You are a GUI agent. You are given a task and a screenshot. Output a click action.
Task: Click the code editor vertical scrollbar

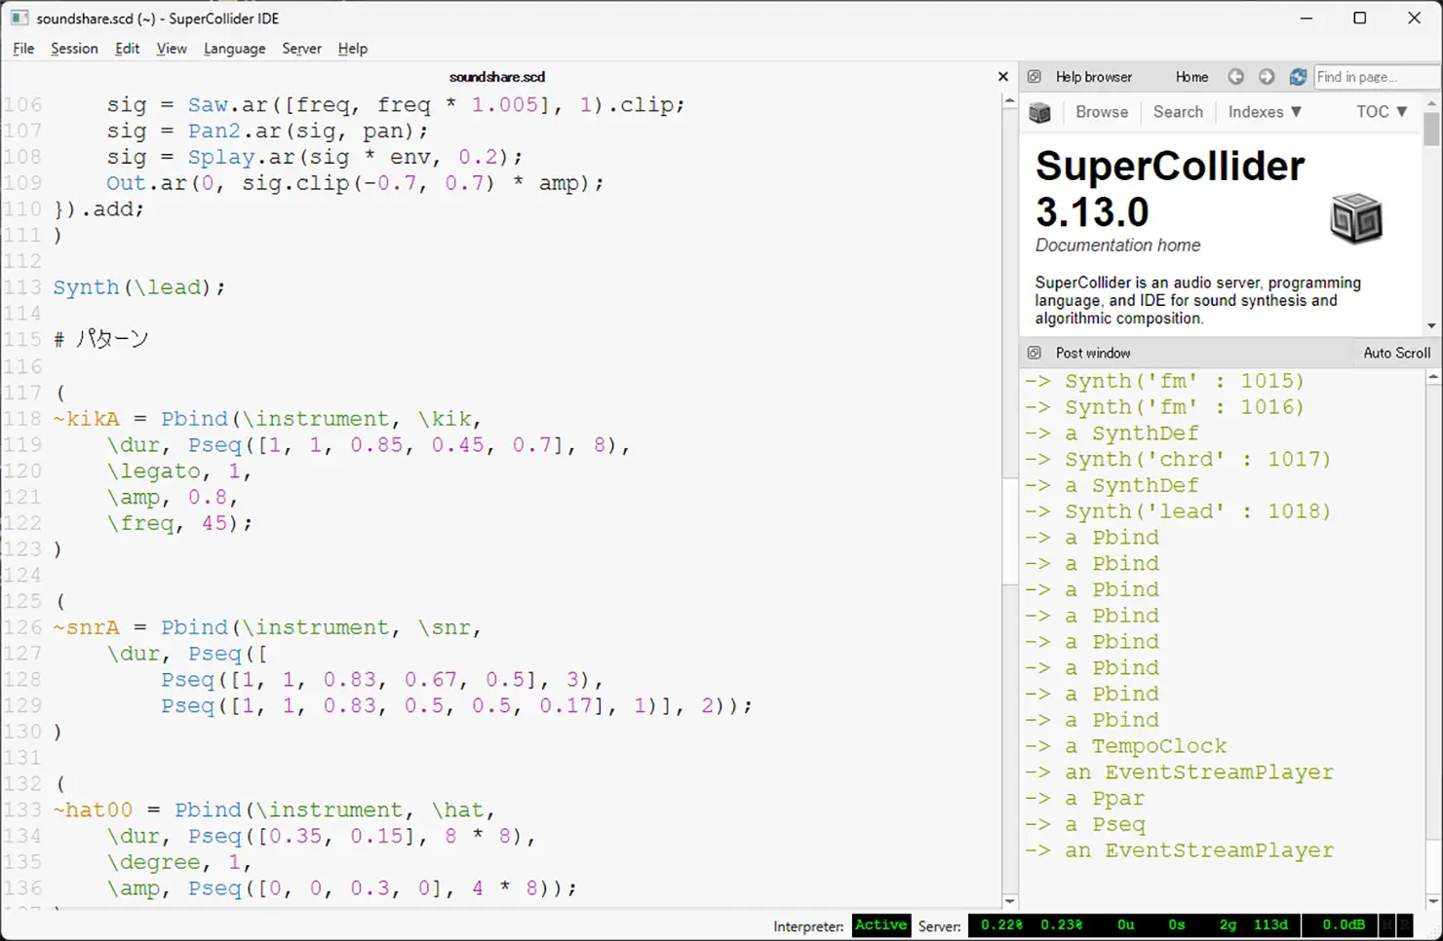point(1010,501)
